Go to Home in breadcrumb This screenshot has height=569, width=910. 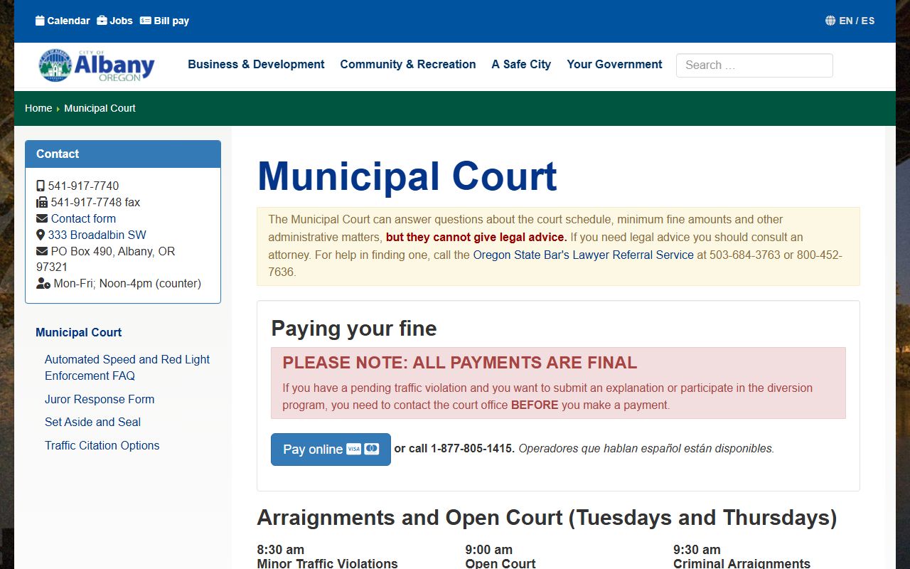(38, 108)
